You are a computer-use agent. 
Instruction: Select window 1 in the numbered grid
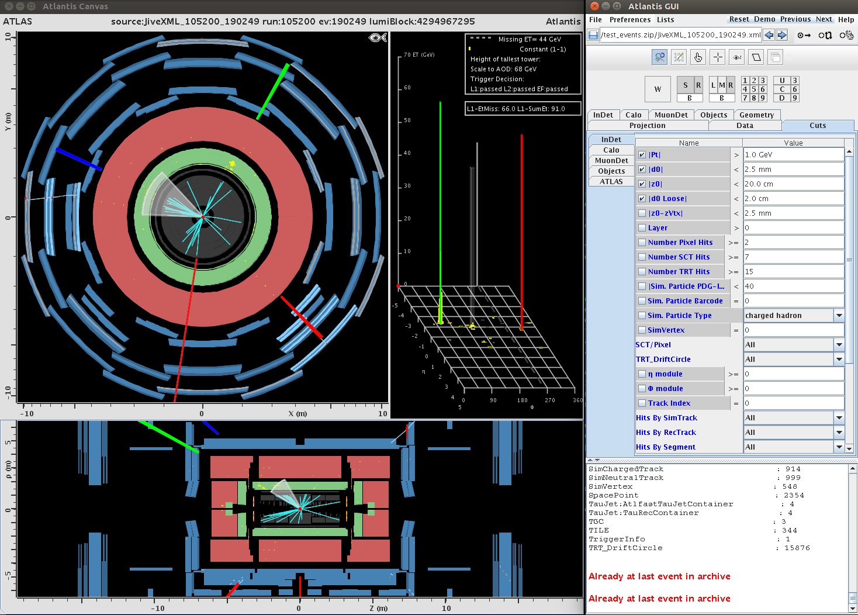click(745, 81)
